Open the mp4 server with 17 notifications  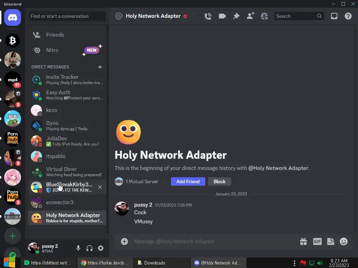pos(13,80)
